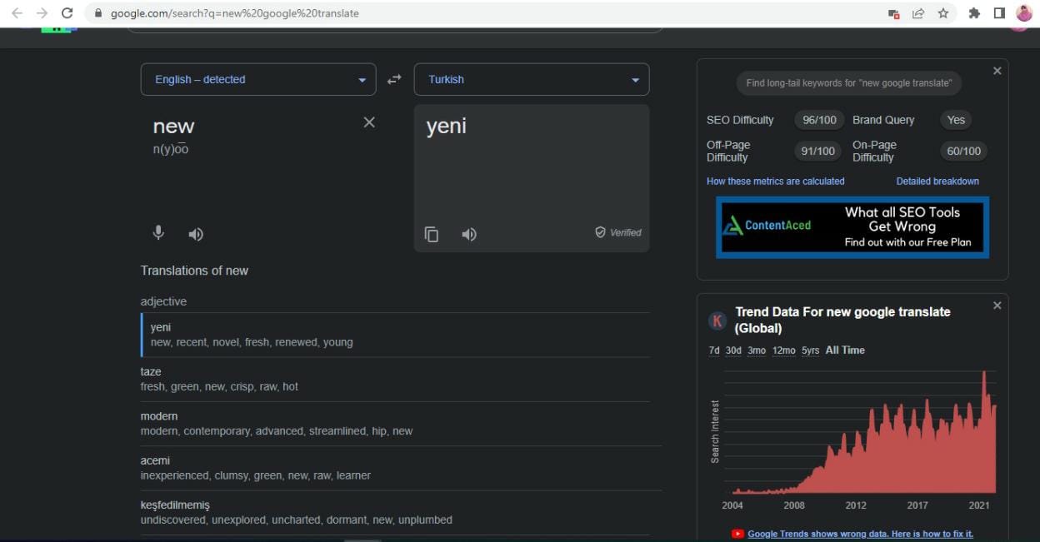Switch trend range to 7d
1040x542 pixels.
coord(714,351)
